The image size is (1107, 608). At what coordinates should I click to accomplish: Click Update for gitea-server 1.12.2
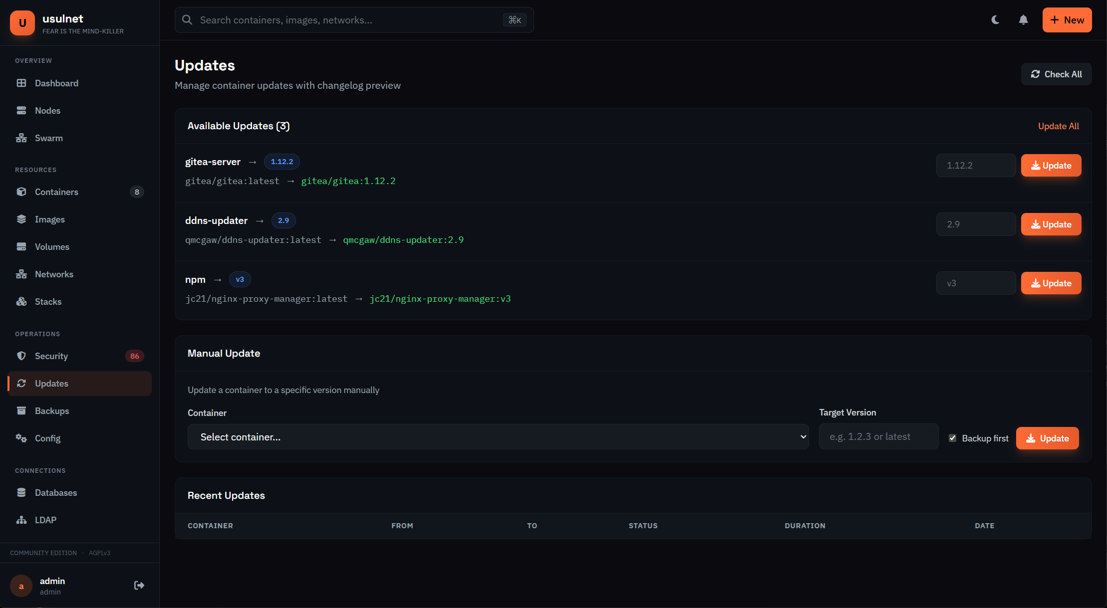click(1051, 165)
